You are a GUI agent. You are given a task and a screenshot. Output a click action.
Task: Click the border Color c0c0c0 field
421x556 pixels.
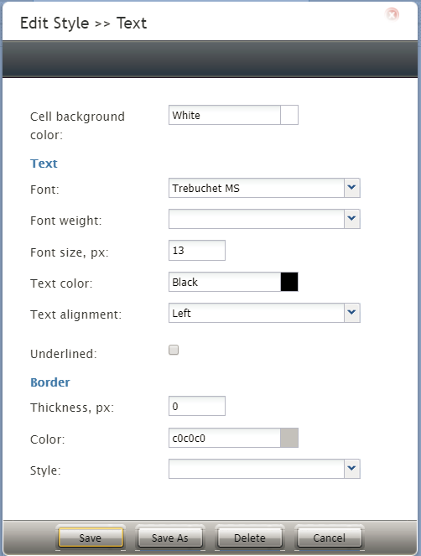click(225, 438)
